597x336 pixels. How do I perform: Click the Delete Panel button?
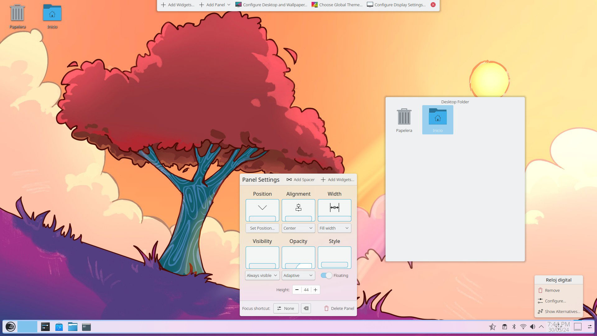[339, 308]
